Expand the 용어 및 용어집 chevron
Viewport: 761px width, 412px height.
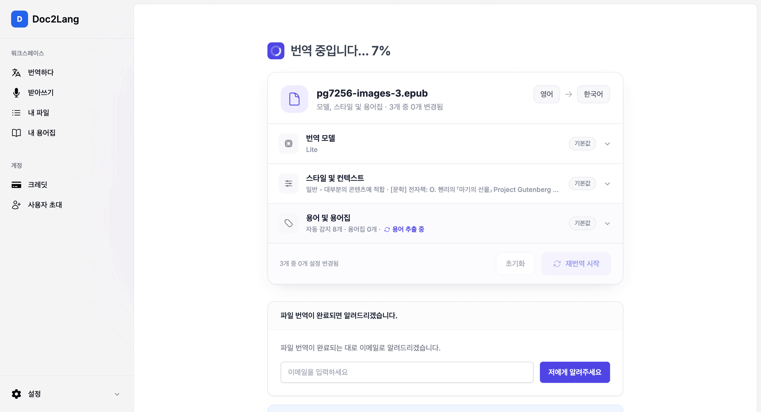(x=607, y=223)
